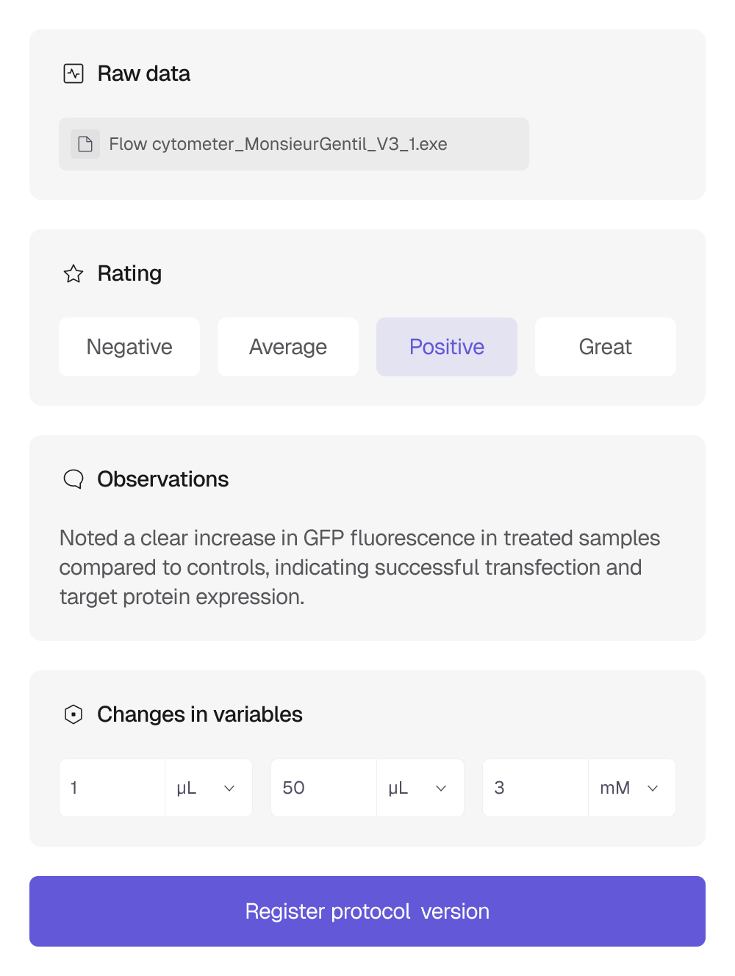Screen dimensions: 735x976
Task: Open the mM unit dropdown
Action: pyautogui.click(x=632, y=788)
